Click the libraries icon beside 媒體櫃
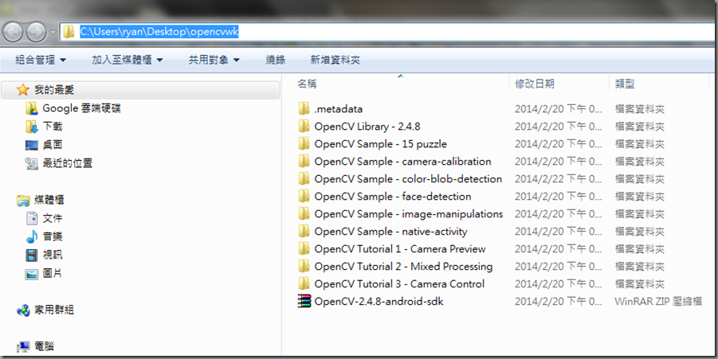 click(x=23, y=201)
